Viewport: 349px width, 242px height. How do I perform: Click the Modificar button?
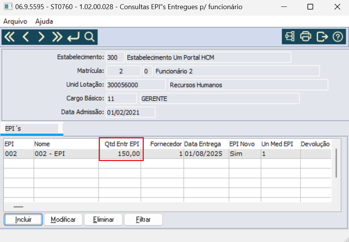[x=63, y=219]
